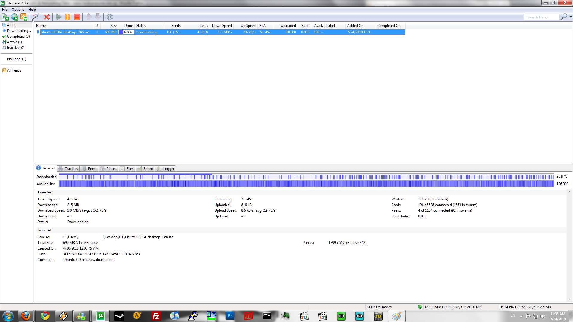This screenshot has height=322, width=573.
Task: Select the All (1) category
Action: tap(12, 25)
